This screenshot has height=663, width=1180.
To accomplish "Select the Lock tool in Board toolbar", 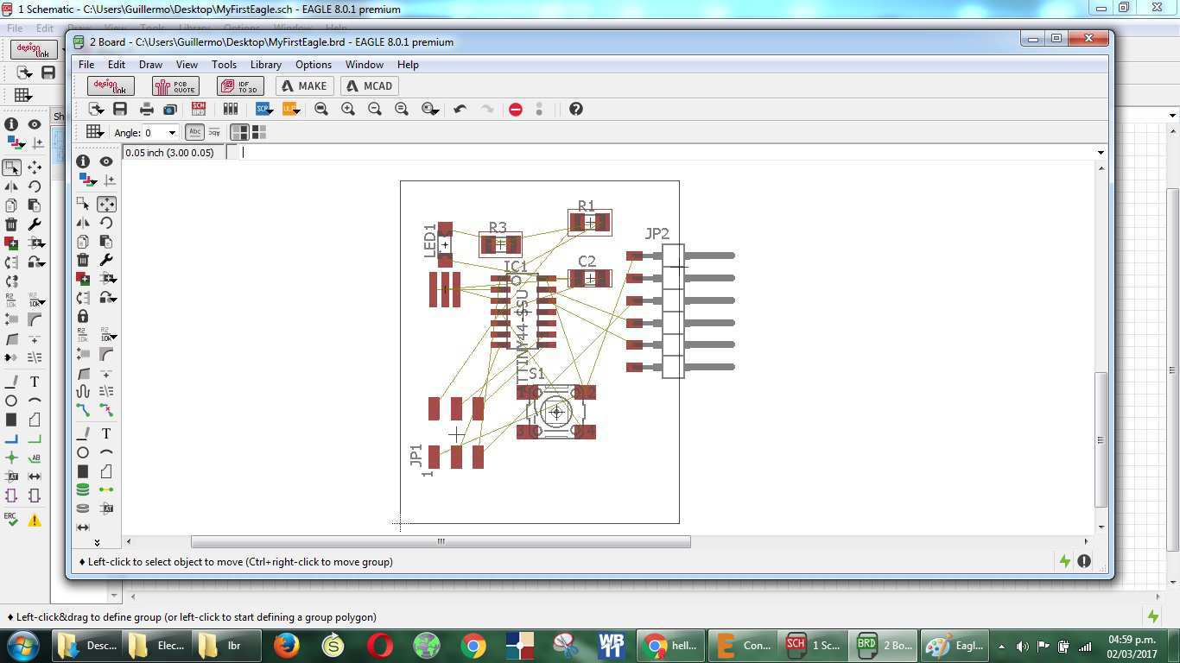I will 83,316.
